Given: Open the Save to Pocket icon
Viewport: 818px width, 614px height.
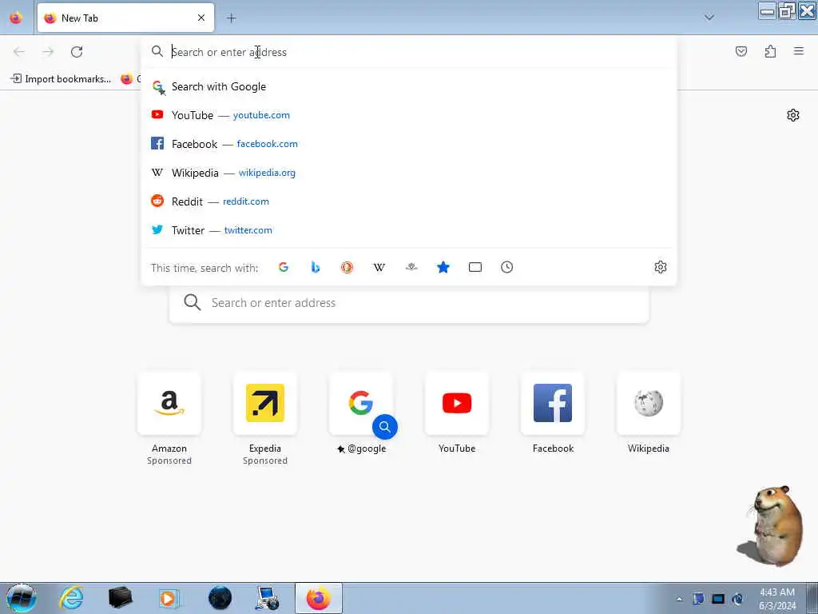Looking at the screenshot, I should click(741, 51).
